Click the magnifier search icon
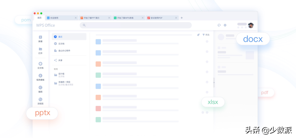Viewport: 296px width, 138px height. pyautogui.click(x=84, y=25)
